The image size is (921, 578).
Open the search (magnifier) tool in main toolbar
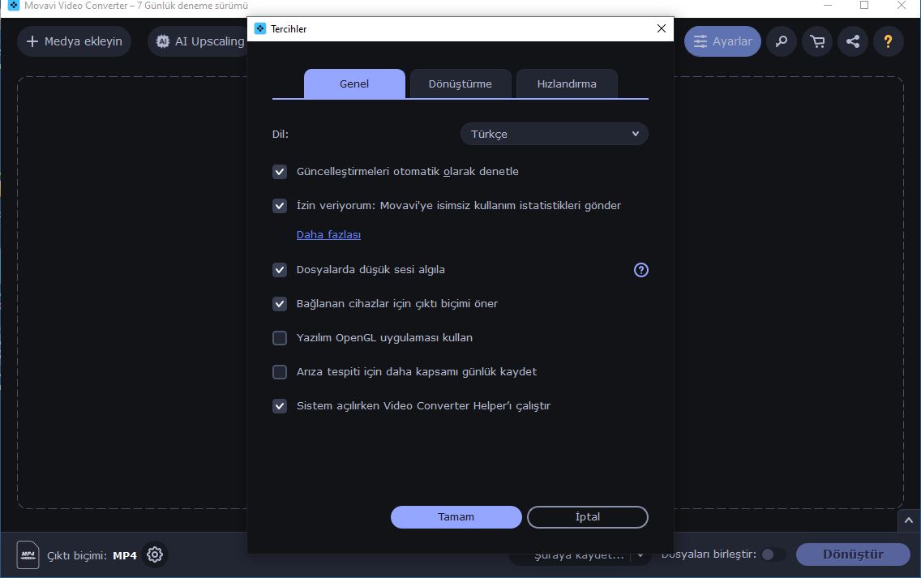tap(782, 41)
